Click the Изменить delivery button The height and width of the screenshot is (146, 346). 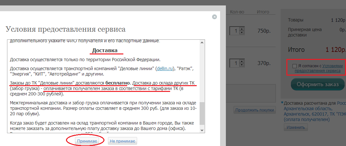point(296,127)
